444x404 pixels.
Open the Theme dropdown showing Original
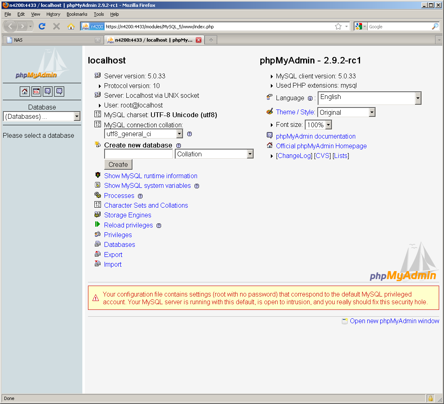coord(346,112)
